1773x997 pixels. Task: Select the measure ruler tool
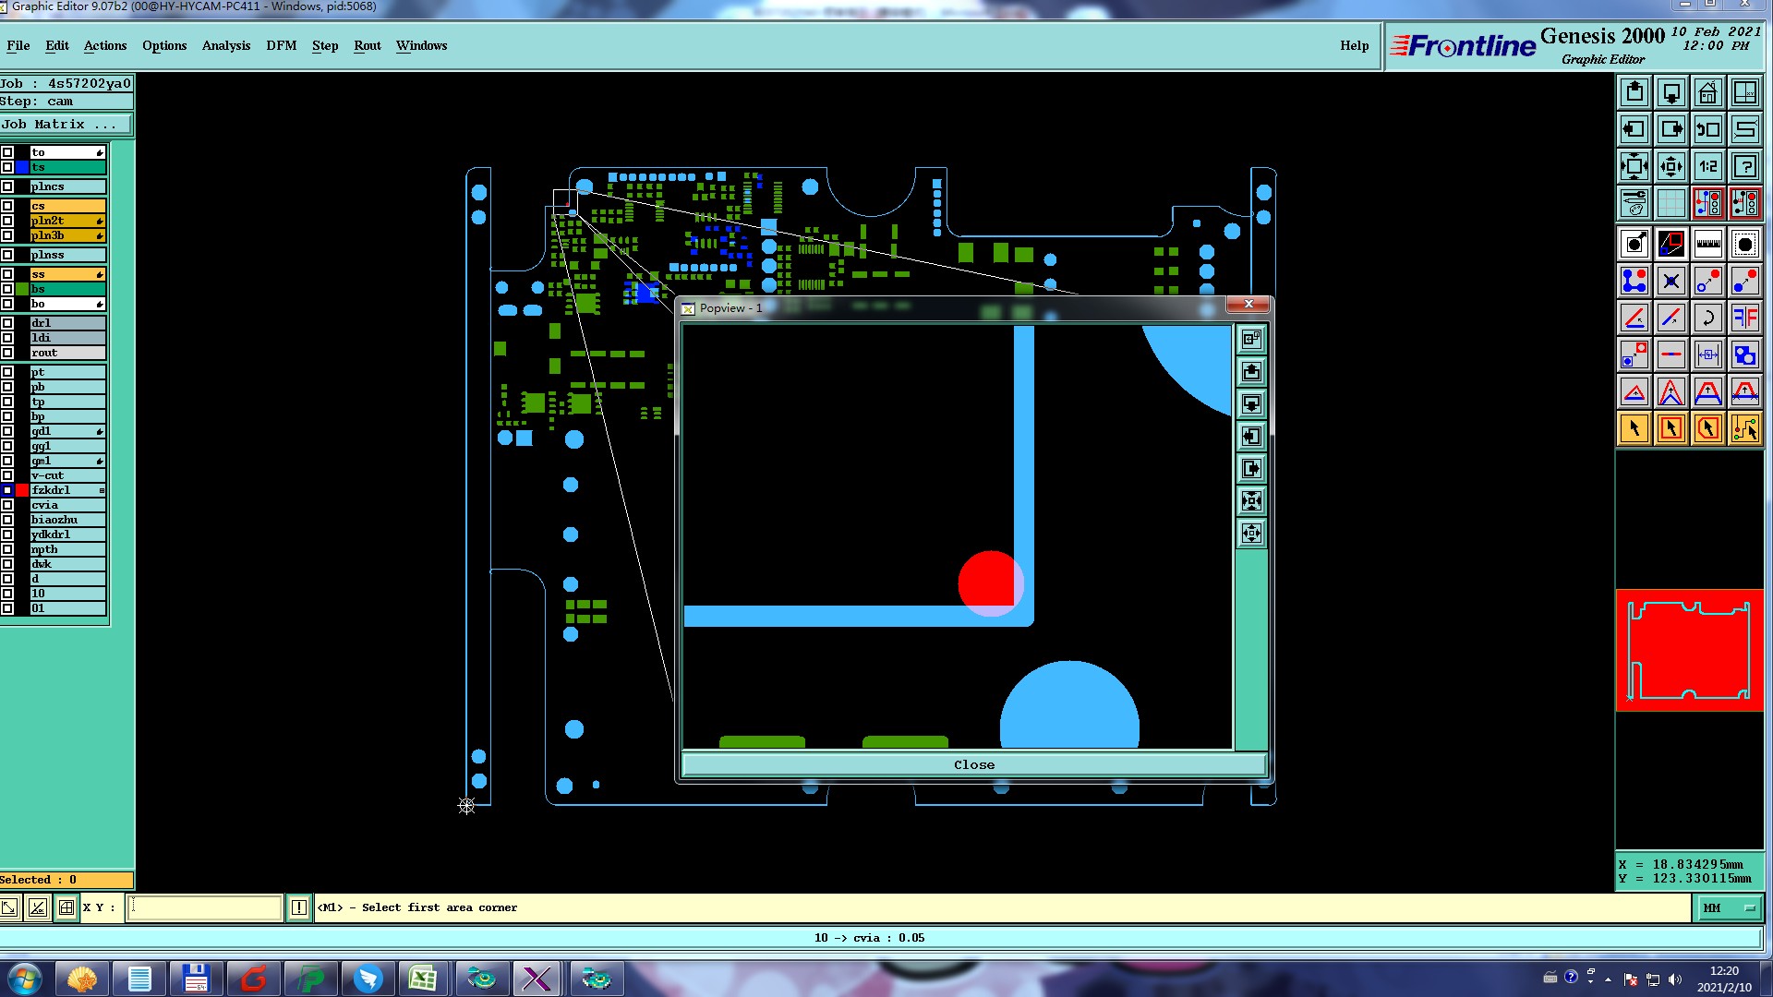pos(1707,245)
